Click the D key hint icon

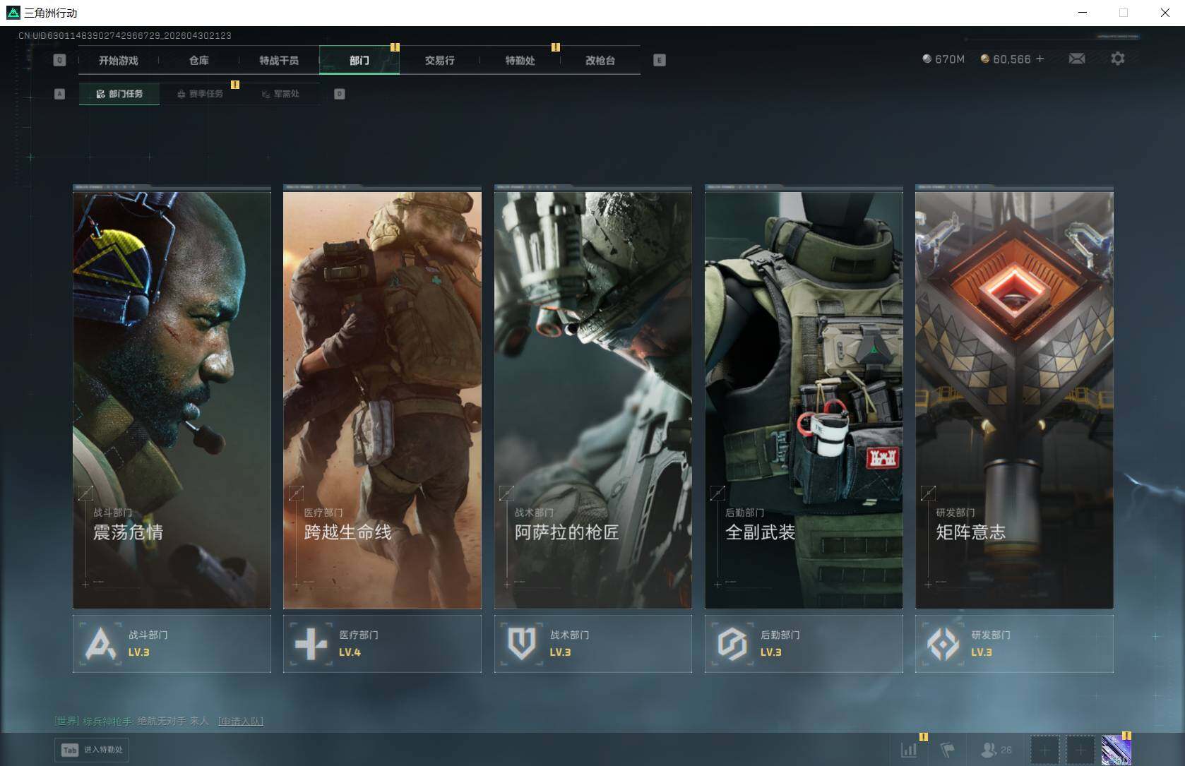339,94
